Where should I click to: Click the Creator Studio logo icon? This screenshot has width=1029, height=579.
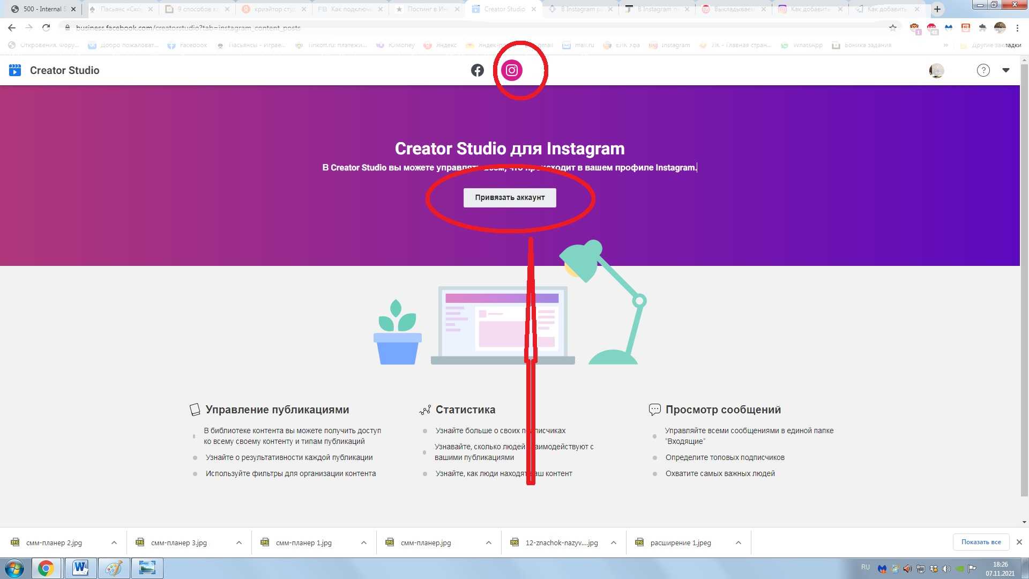[x=15, y=70]
